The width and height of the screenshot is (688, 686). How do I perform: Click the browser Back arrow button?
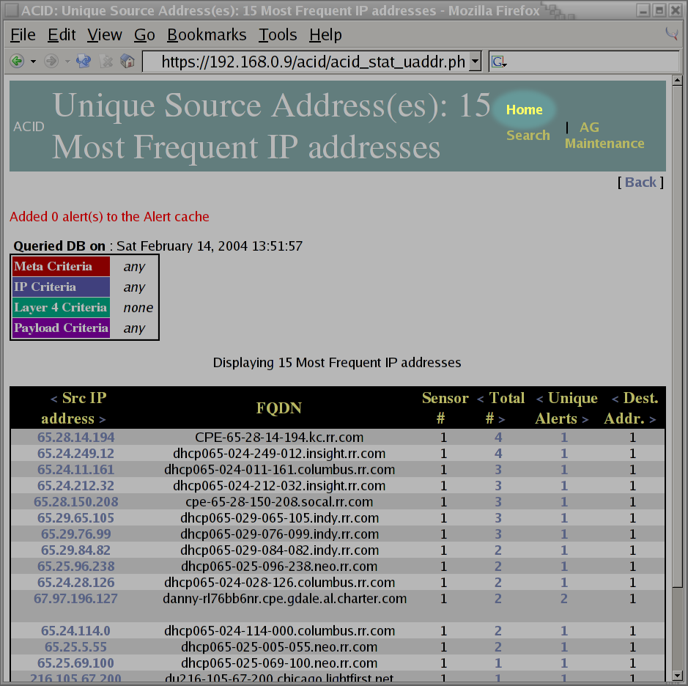click(16, 62)
